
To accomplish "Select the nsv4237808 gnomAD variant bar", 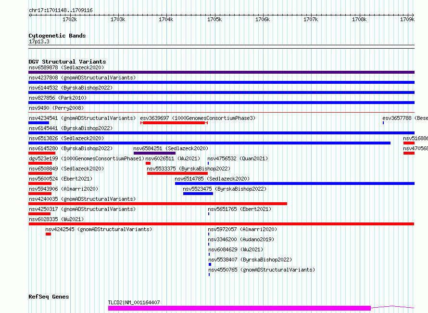I will click(x=221, y=82).
